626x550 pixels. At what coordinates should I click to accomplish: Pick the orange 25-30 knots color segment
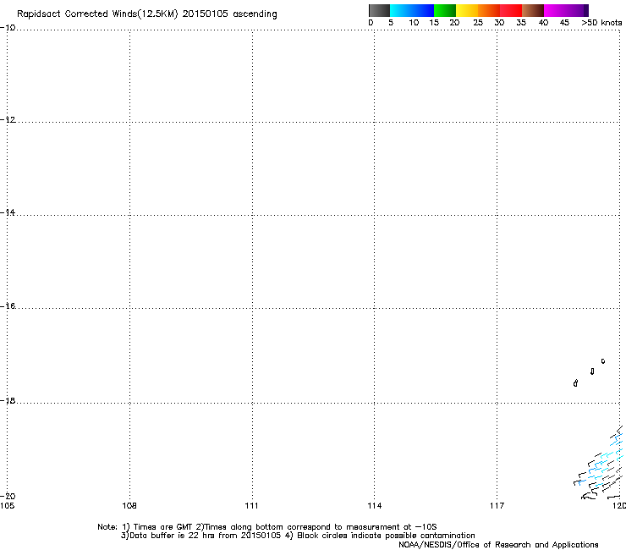[489, 10]
